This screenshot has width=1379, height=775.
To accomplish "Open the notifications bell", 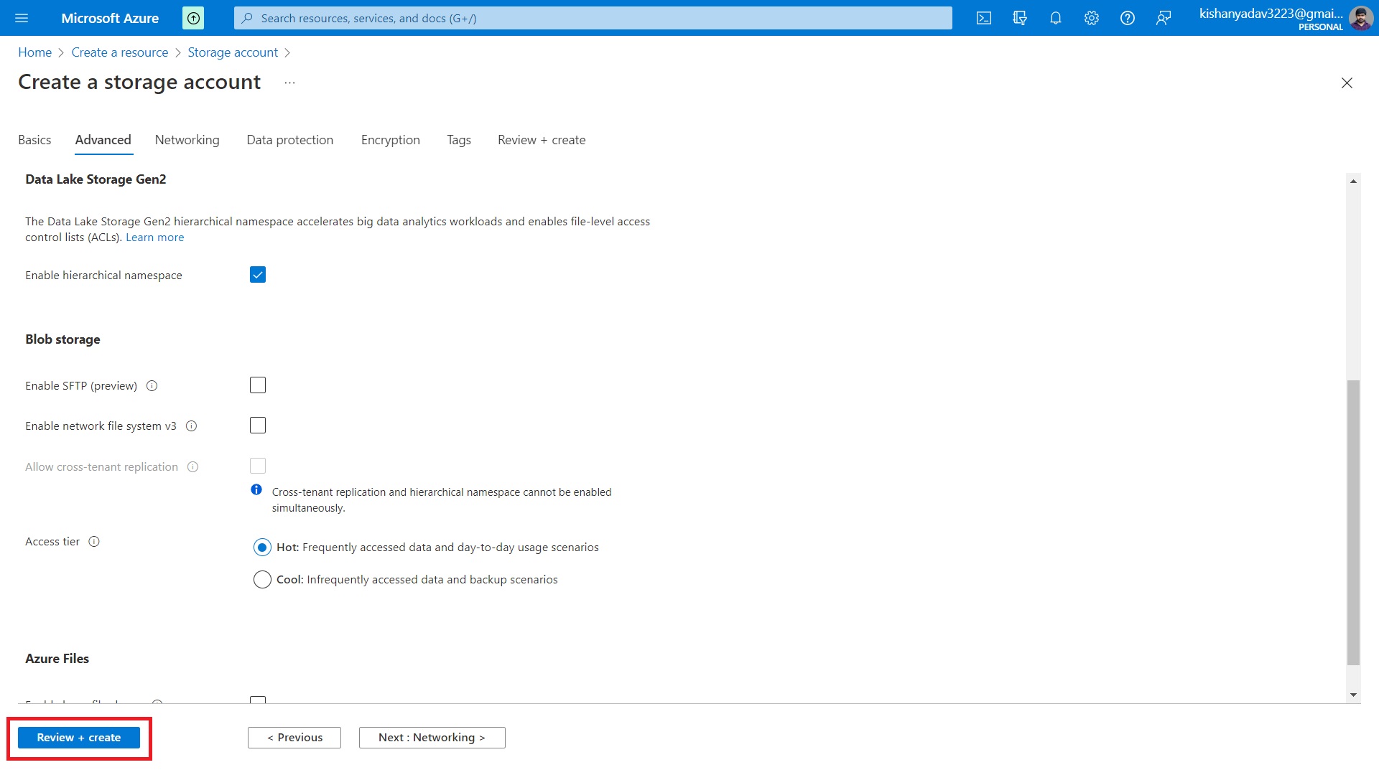I will (x=1056, y=18).
